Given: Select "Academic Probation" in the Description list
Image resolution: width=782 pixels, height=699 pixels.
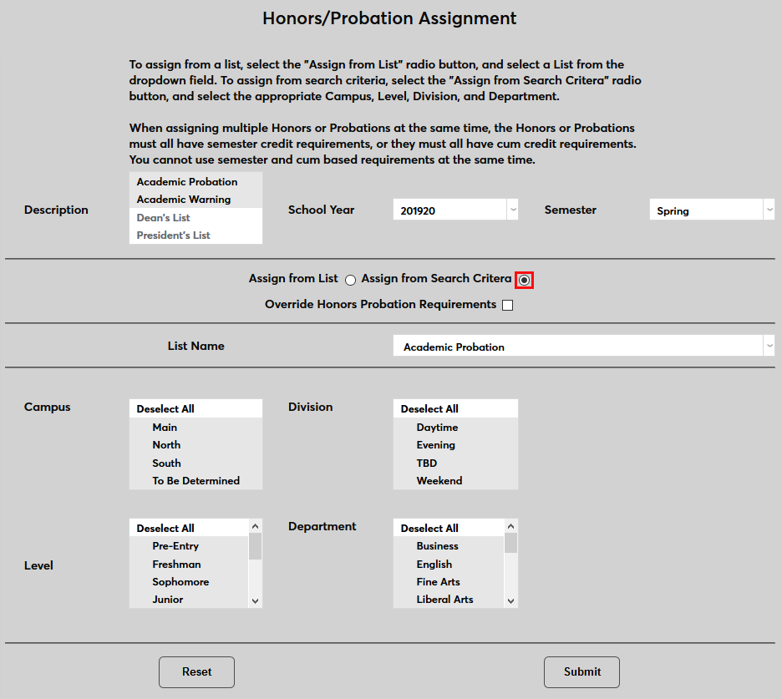Looking at the screenshot, I should [185, 181].
